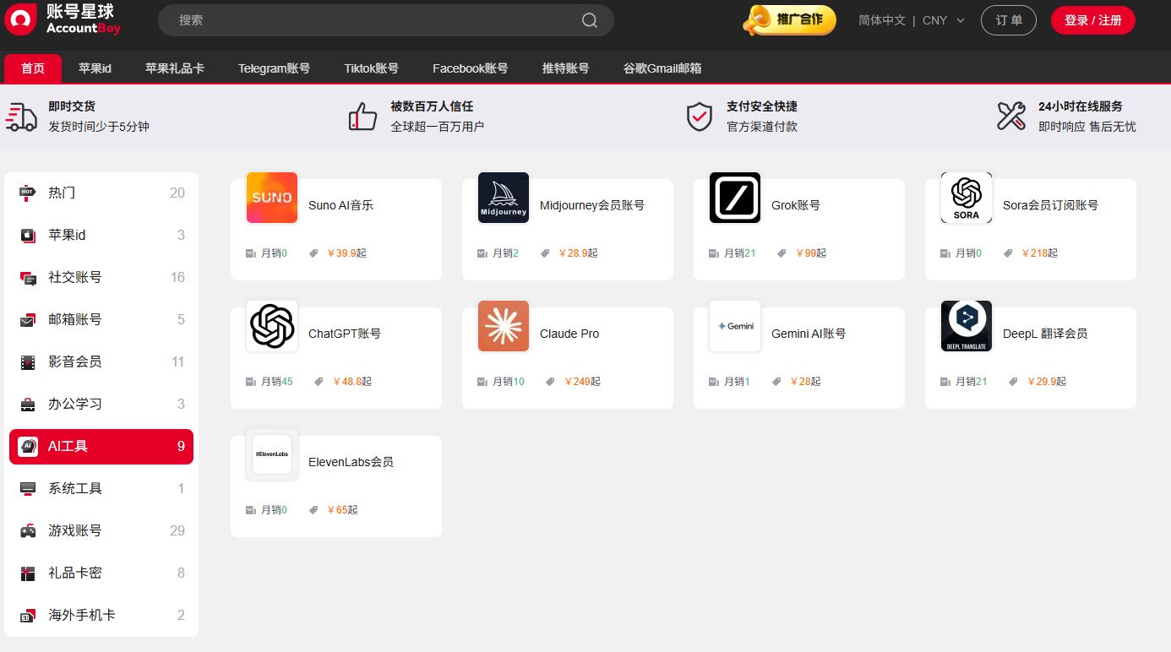Click the 礼品卡密 gift icon
1171x652 pixels.
(28, 573)
